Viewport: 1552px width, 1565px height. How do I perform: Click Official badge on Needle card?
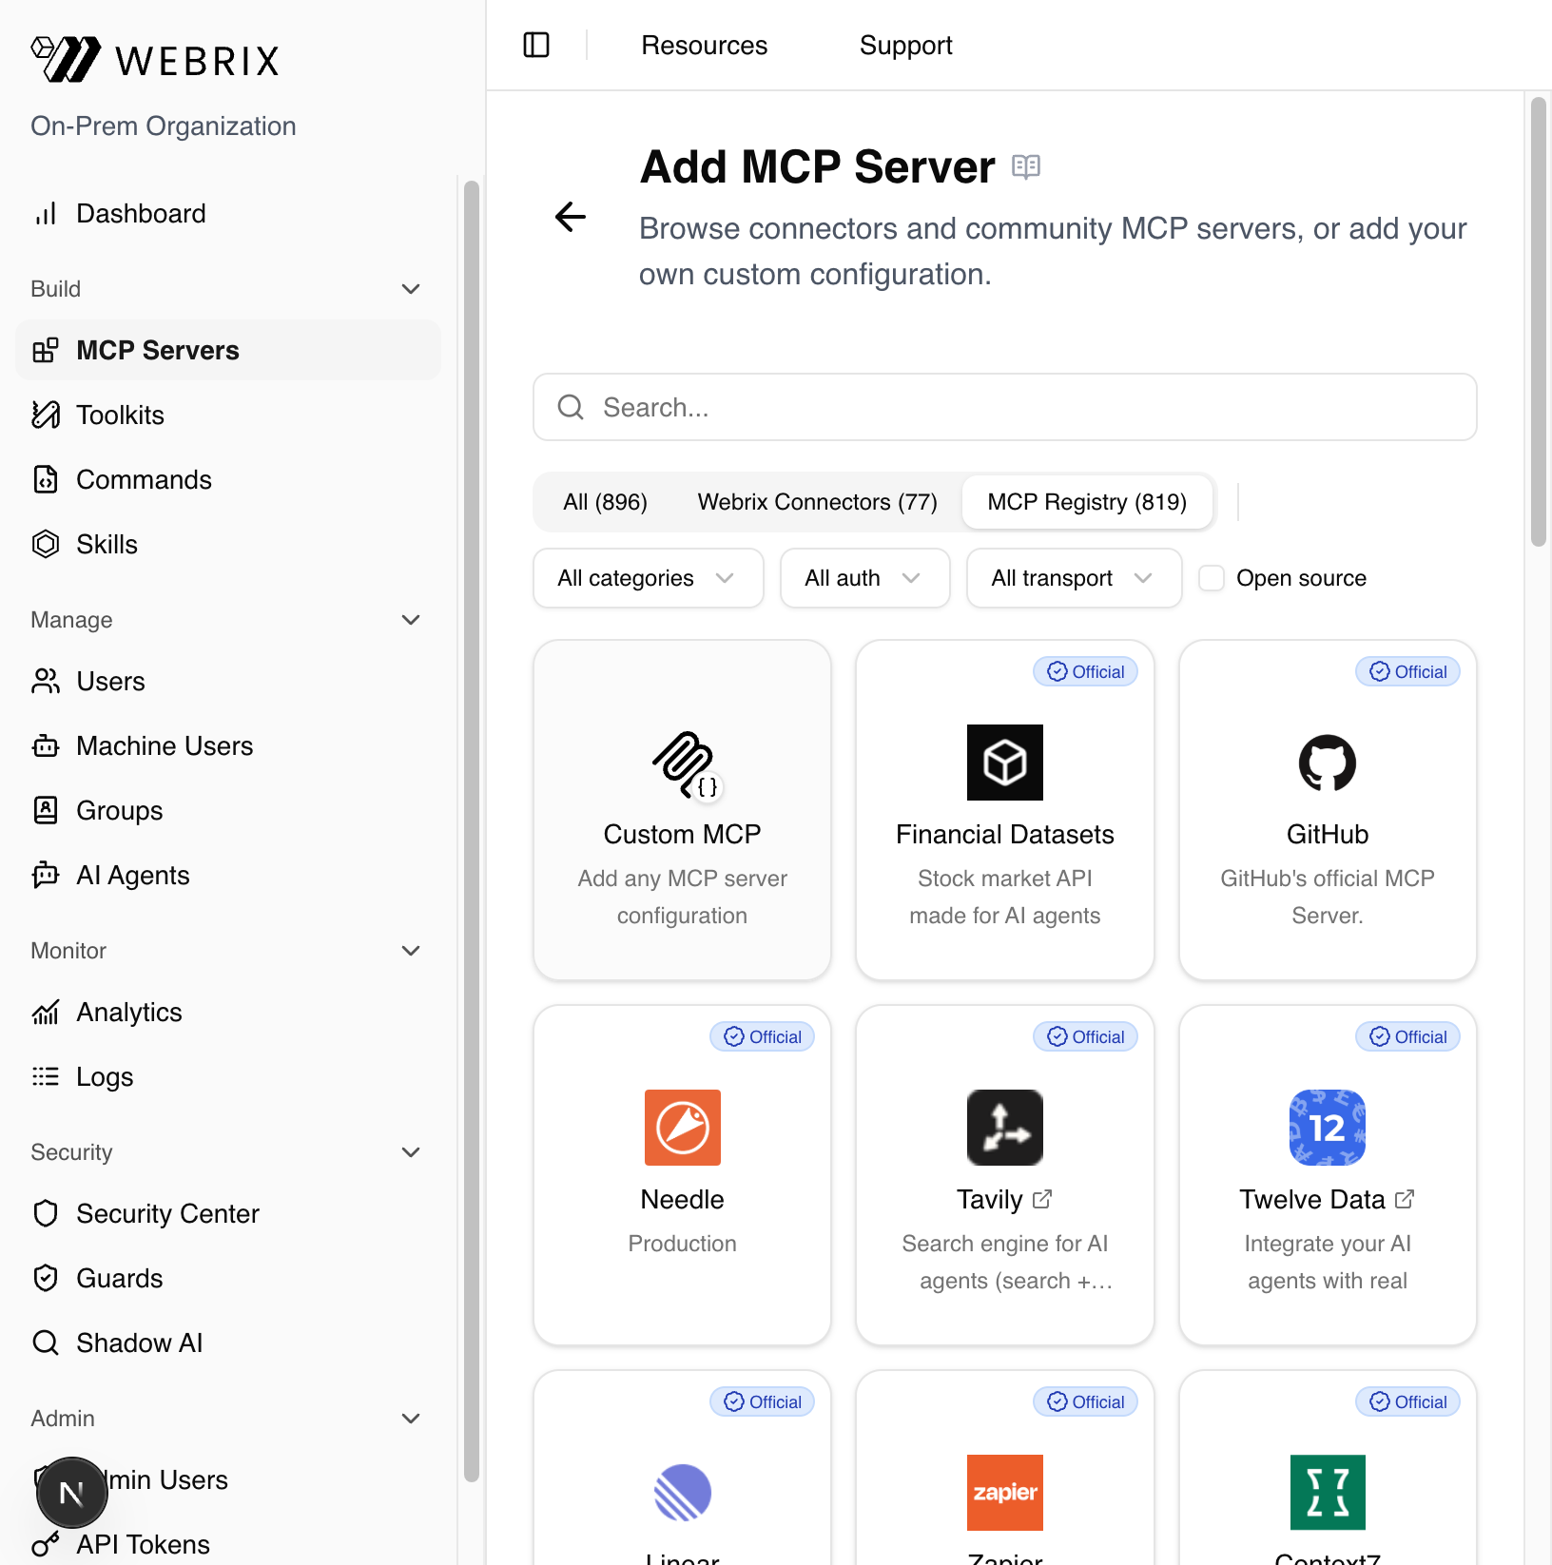[x=763, y=1036]
